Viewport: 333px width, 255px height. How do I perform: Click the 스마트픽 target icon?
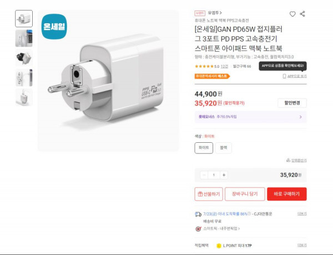(x=198, y=229)
